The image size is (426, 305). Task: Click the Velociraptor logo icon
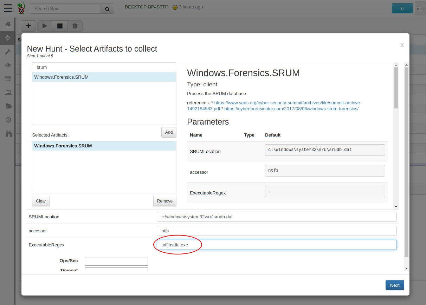21,8
